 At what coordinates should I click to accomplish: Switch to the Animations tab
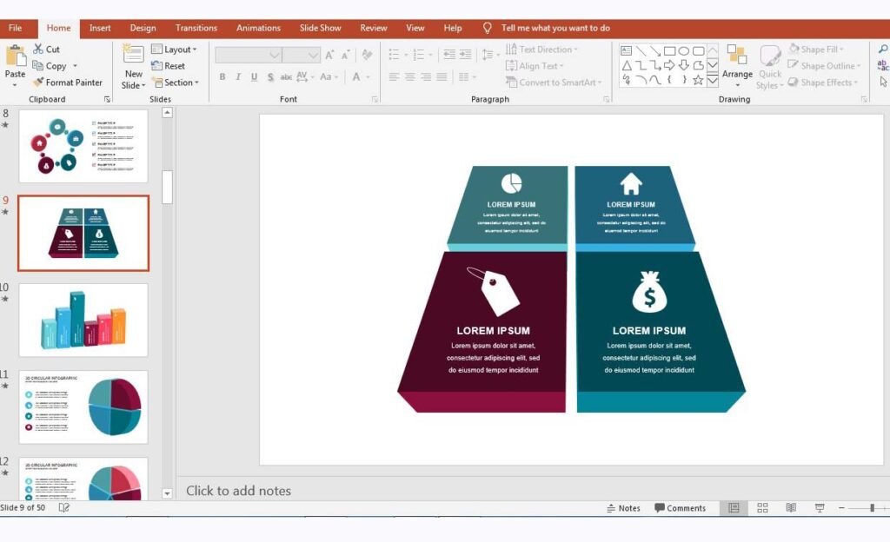[258, 28]
